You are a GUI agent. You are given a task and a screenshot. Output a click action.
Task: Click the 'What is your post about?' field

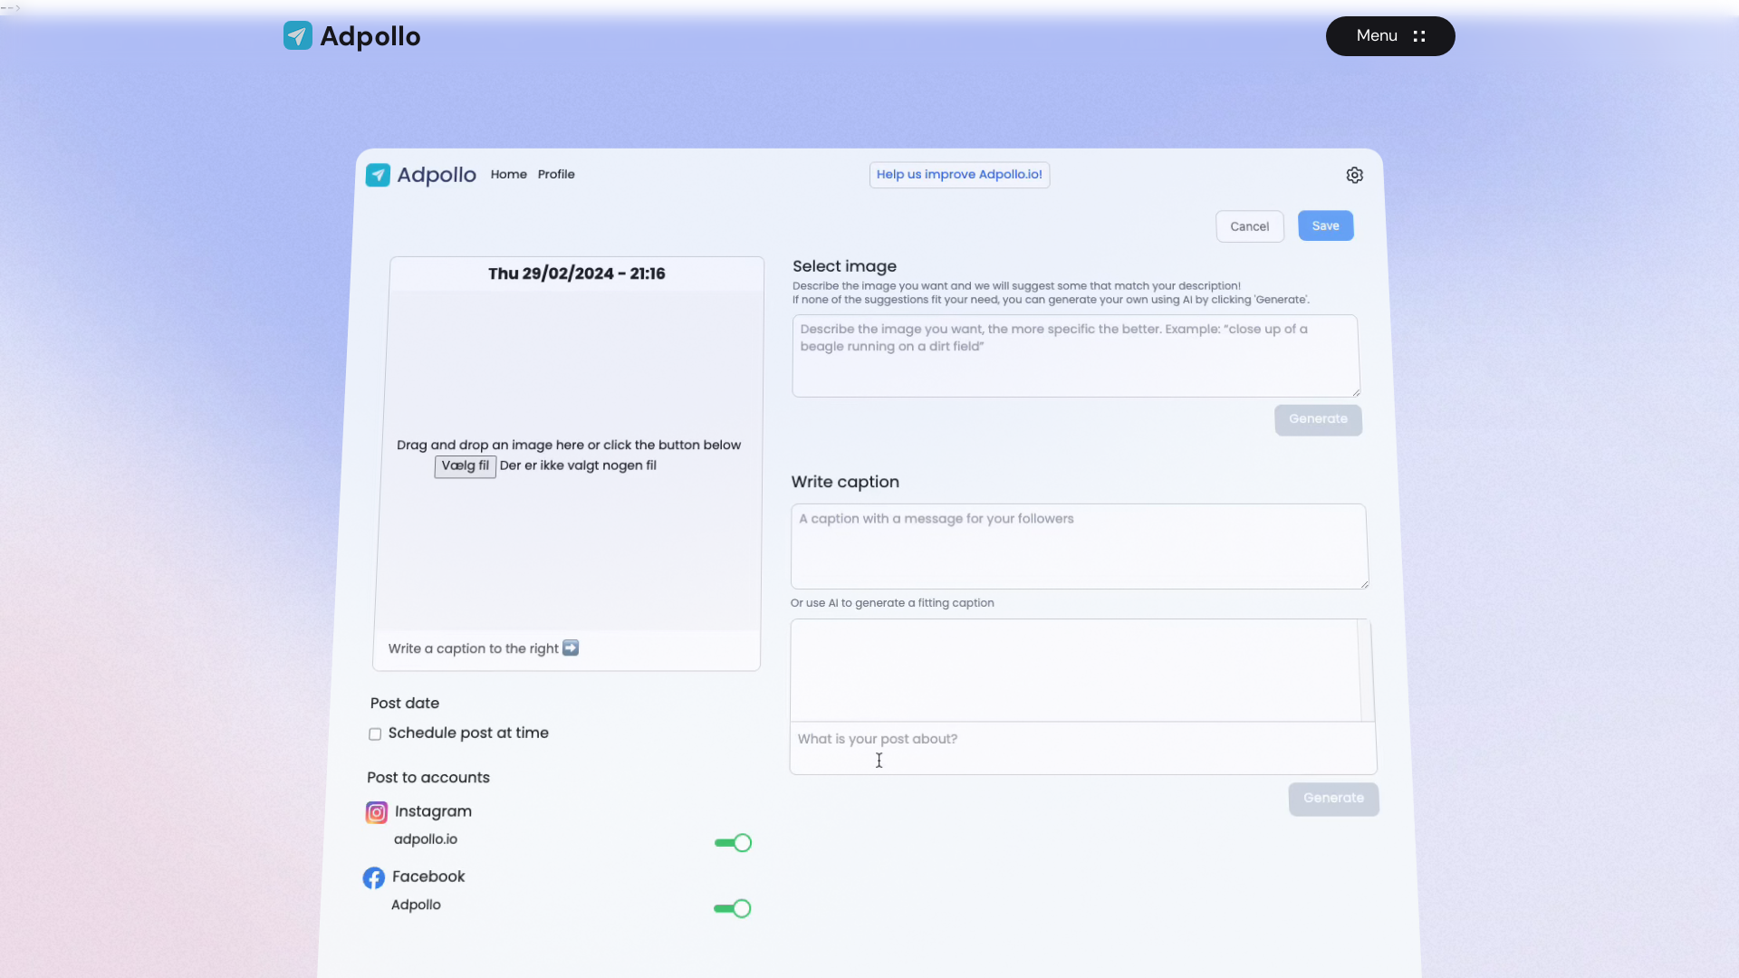coord(1082,747)
